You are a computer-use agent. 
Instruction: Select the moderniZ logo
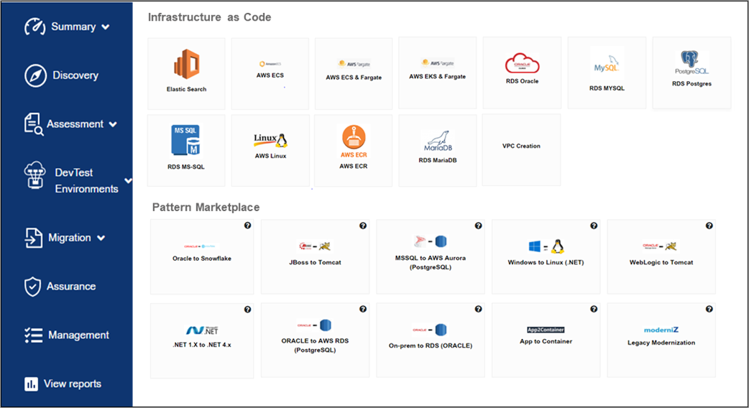[661, 330]
